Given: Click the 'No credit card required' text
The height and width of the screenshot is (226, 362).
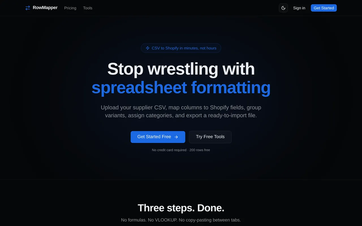Looking at the screenshot, I should tap(169, 150).
